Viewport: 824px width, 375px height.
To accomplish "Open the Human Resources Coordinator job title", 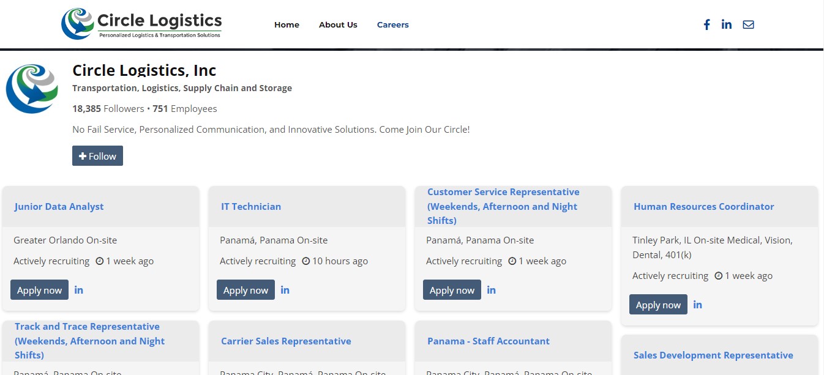I will 704,207.
